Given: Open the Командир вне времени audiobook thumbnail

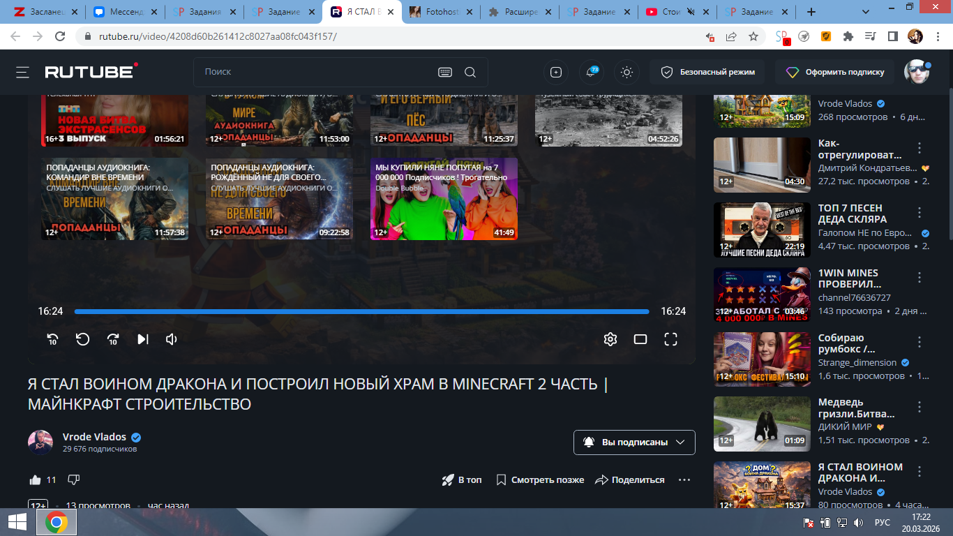Looking at the screenshot, I should point(114,199).
